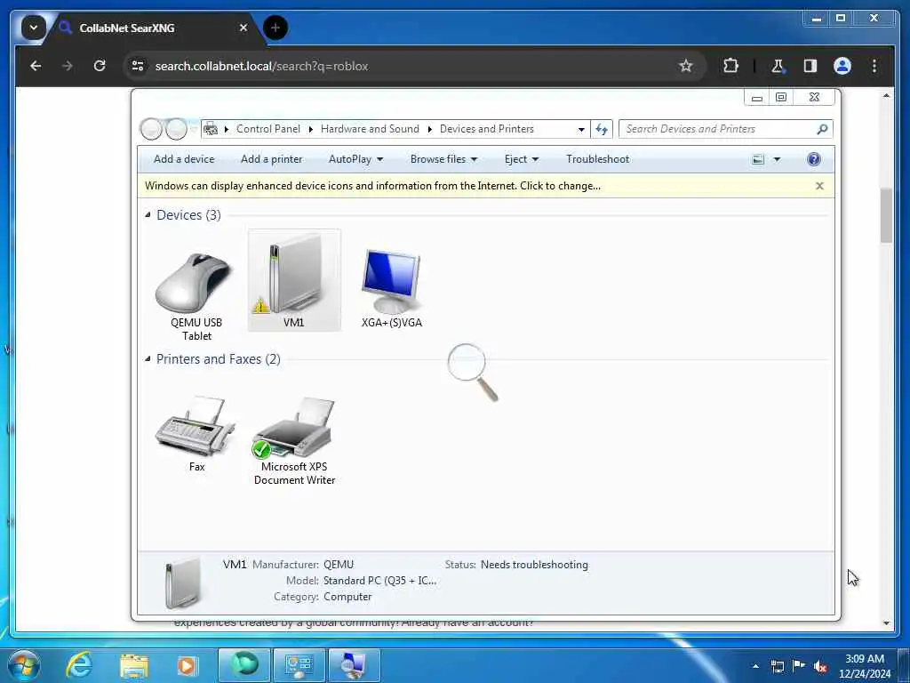
Task: Click the page scrollbar down arrow
Action: [x=886, y=623]
